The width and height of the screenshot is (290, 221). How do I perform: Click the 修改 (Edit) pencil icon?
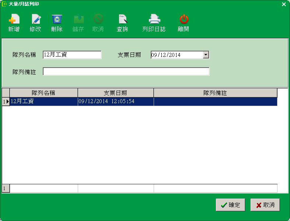click(x=36, y=19)
